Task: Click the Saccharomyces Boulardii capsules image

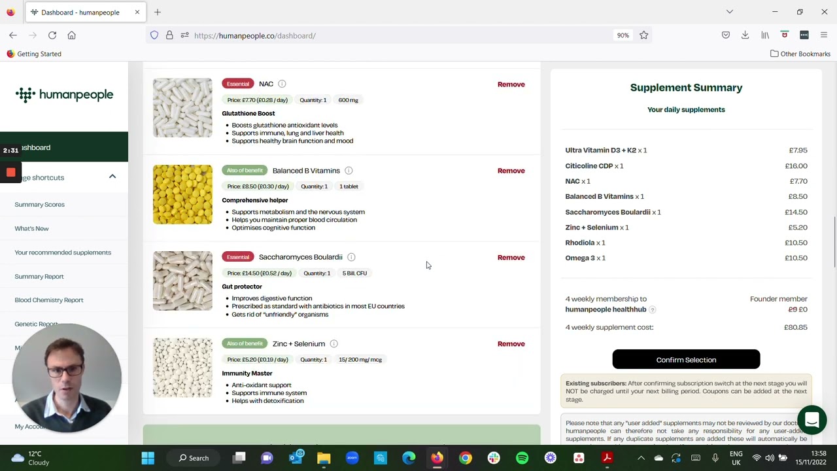Action: click(182, 281)
